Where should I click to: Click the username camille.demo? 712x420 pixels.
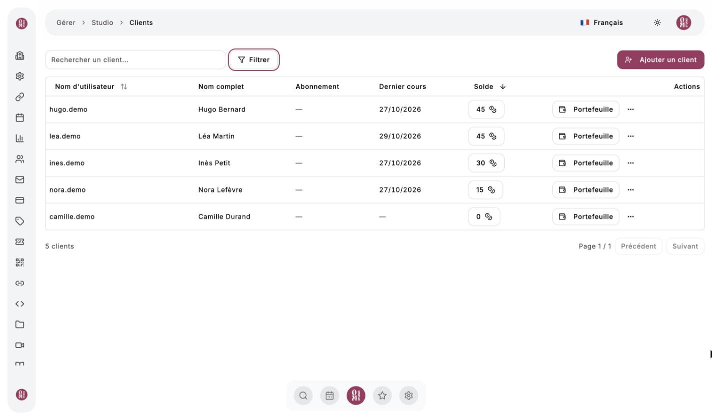(x=72, y=216)
